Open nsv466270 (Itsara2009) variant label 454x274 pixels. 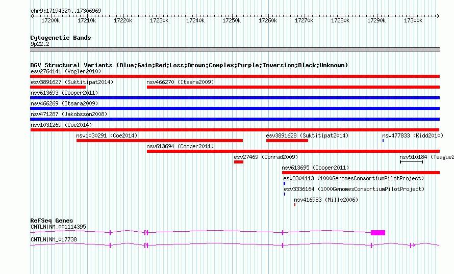coord(180,82)
